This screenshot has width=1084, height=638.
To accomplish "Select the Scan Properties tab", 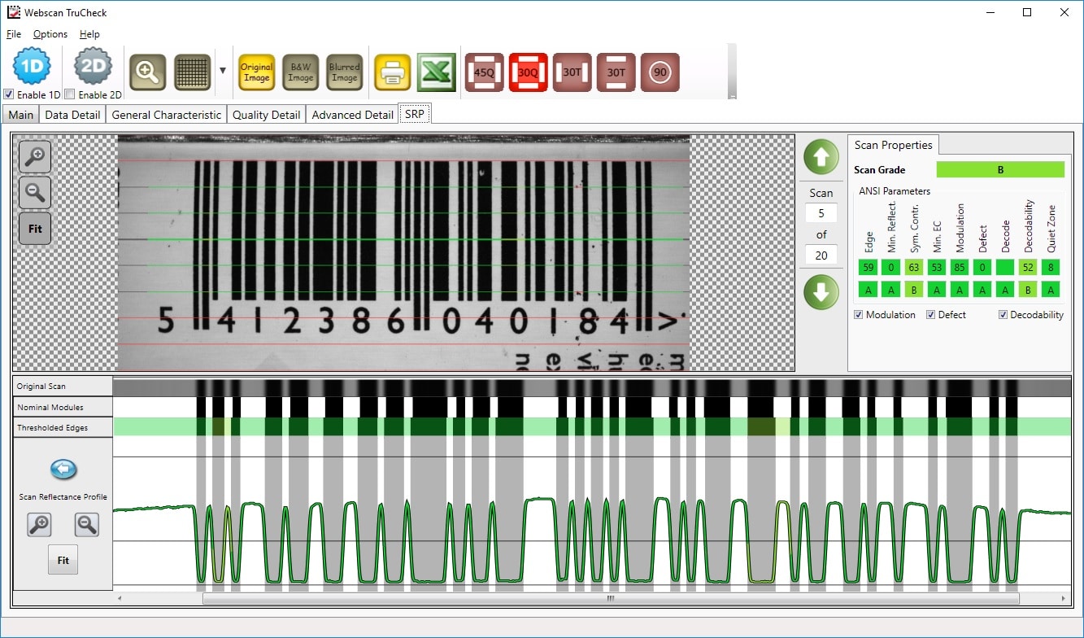I will pyautogui.click(x=893, y=145).
